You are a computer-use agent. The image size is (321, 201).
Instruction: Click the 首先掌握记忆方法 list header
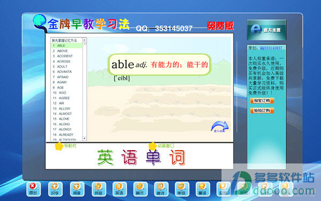tap(64, 40)
